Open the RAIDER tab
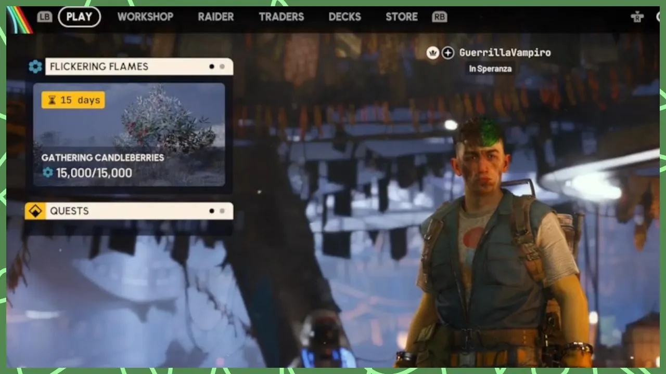This screenshot has width=666, height=374. pyautogui.click(x=215, y=17)
